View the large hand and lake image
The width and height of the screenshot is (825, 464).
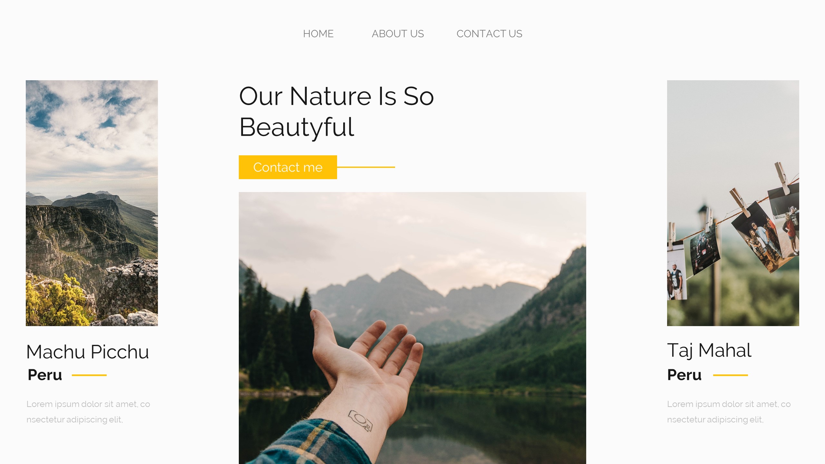click(x=412, y=328)
